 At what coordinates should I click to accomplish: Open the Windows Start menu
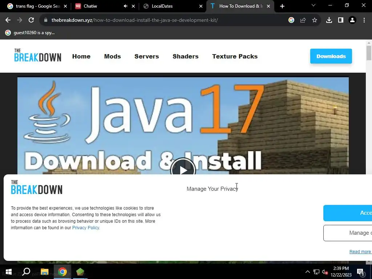[9, 272]
